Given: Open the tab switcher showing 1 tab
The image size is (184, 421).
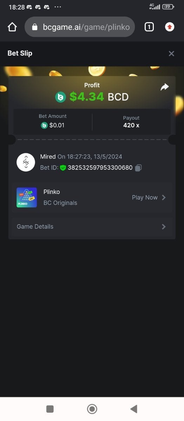Looking at the screenshot, I should tap(149, 27).
